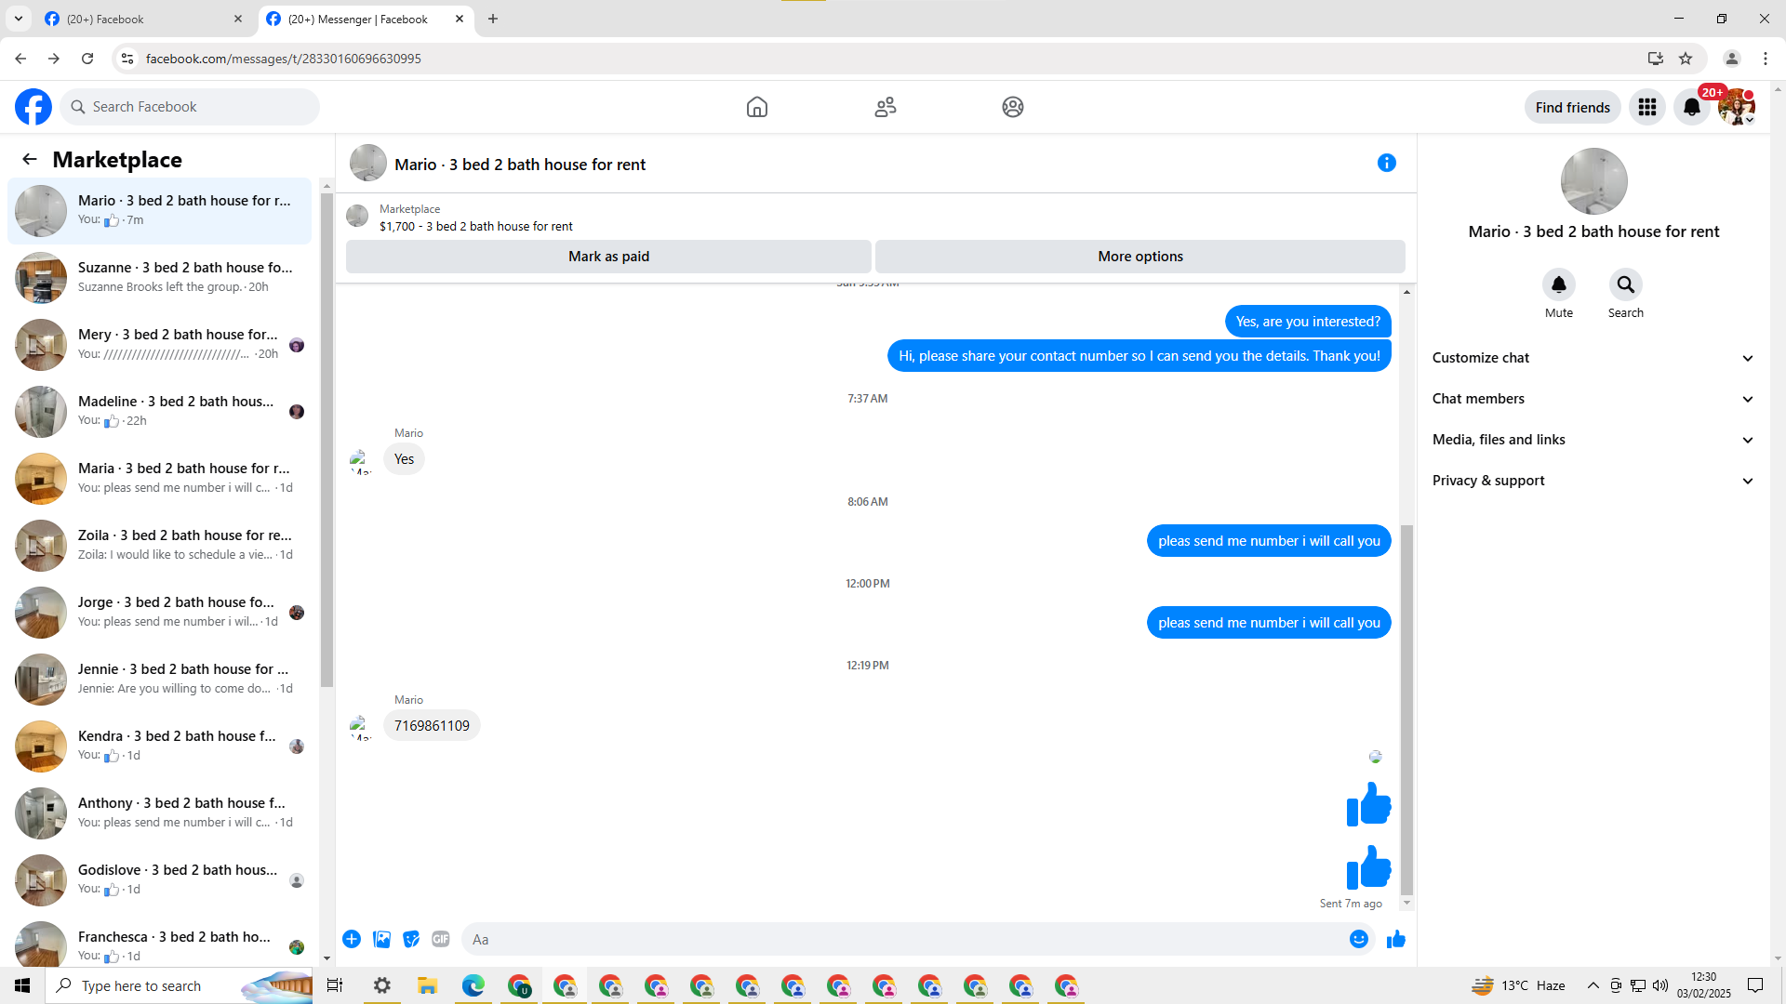The image size is (1786, 1004).
Task: Send a thumbs-up like
Action: tap(1396, 939)
